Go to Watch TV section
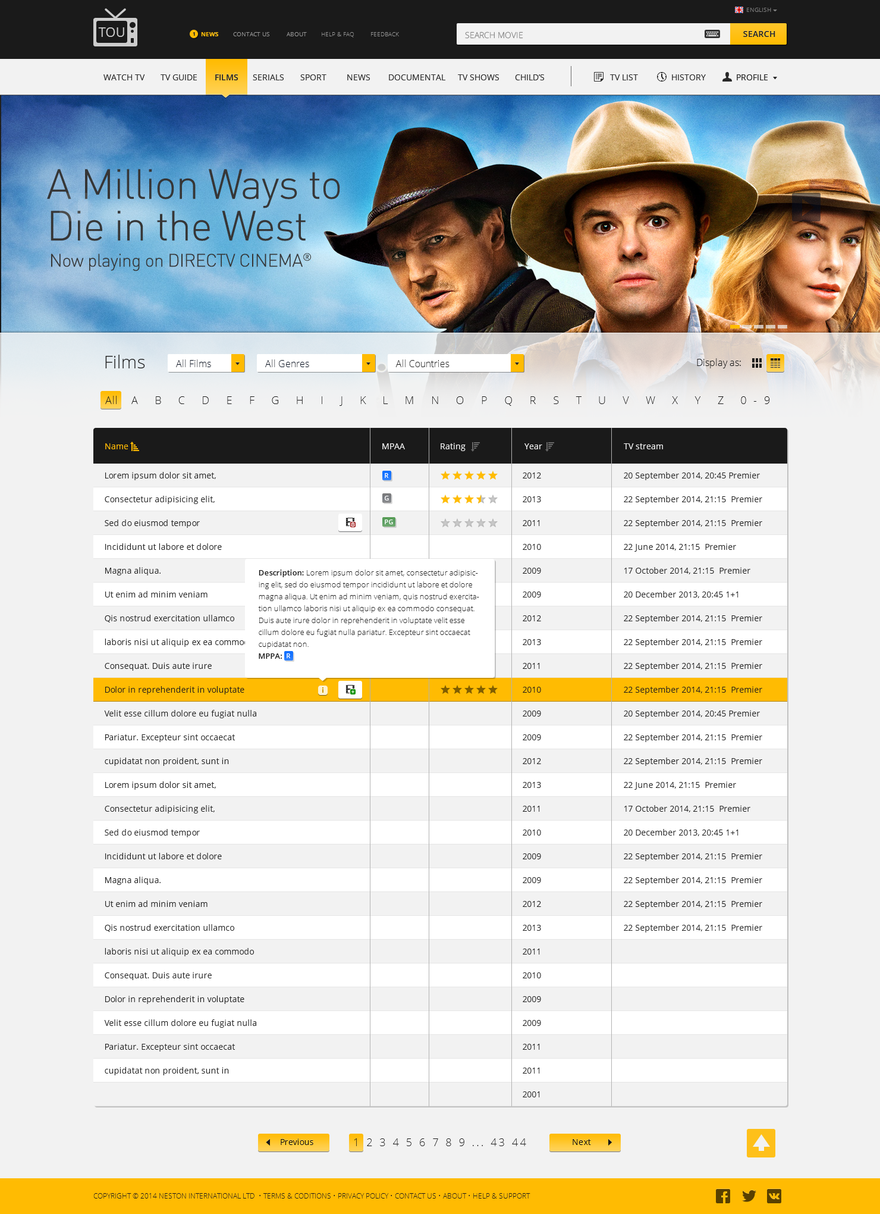The height and width of the screenshot is (1214, 880). point(124,77)
